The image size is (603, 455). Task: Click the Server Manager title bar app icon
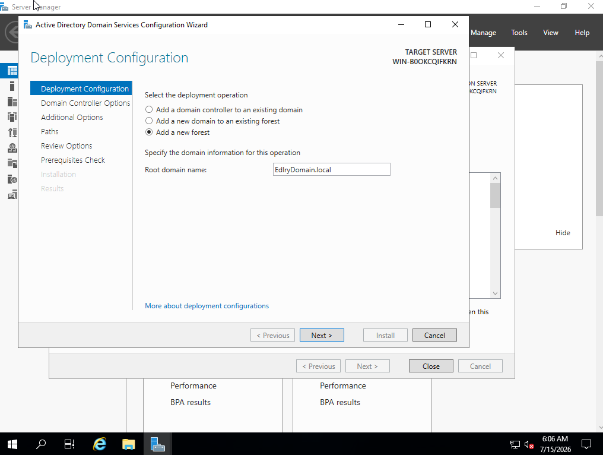tap(5, 7)
